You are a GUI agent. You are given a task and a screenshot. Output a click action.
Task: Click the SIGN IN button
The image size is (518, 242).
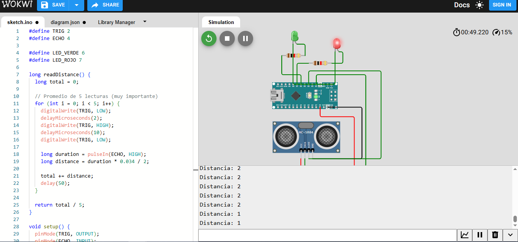[x=502, y=5]
